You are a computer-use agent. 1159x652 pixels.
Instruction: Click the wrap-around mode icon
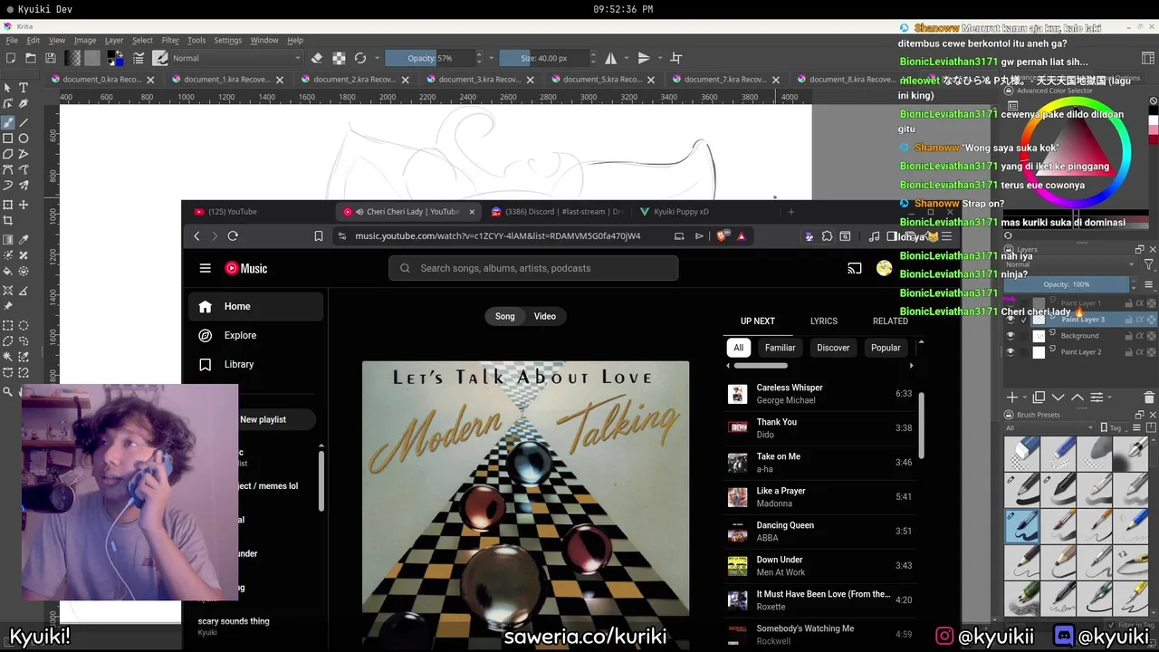pos(675,58)
